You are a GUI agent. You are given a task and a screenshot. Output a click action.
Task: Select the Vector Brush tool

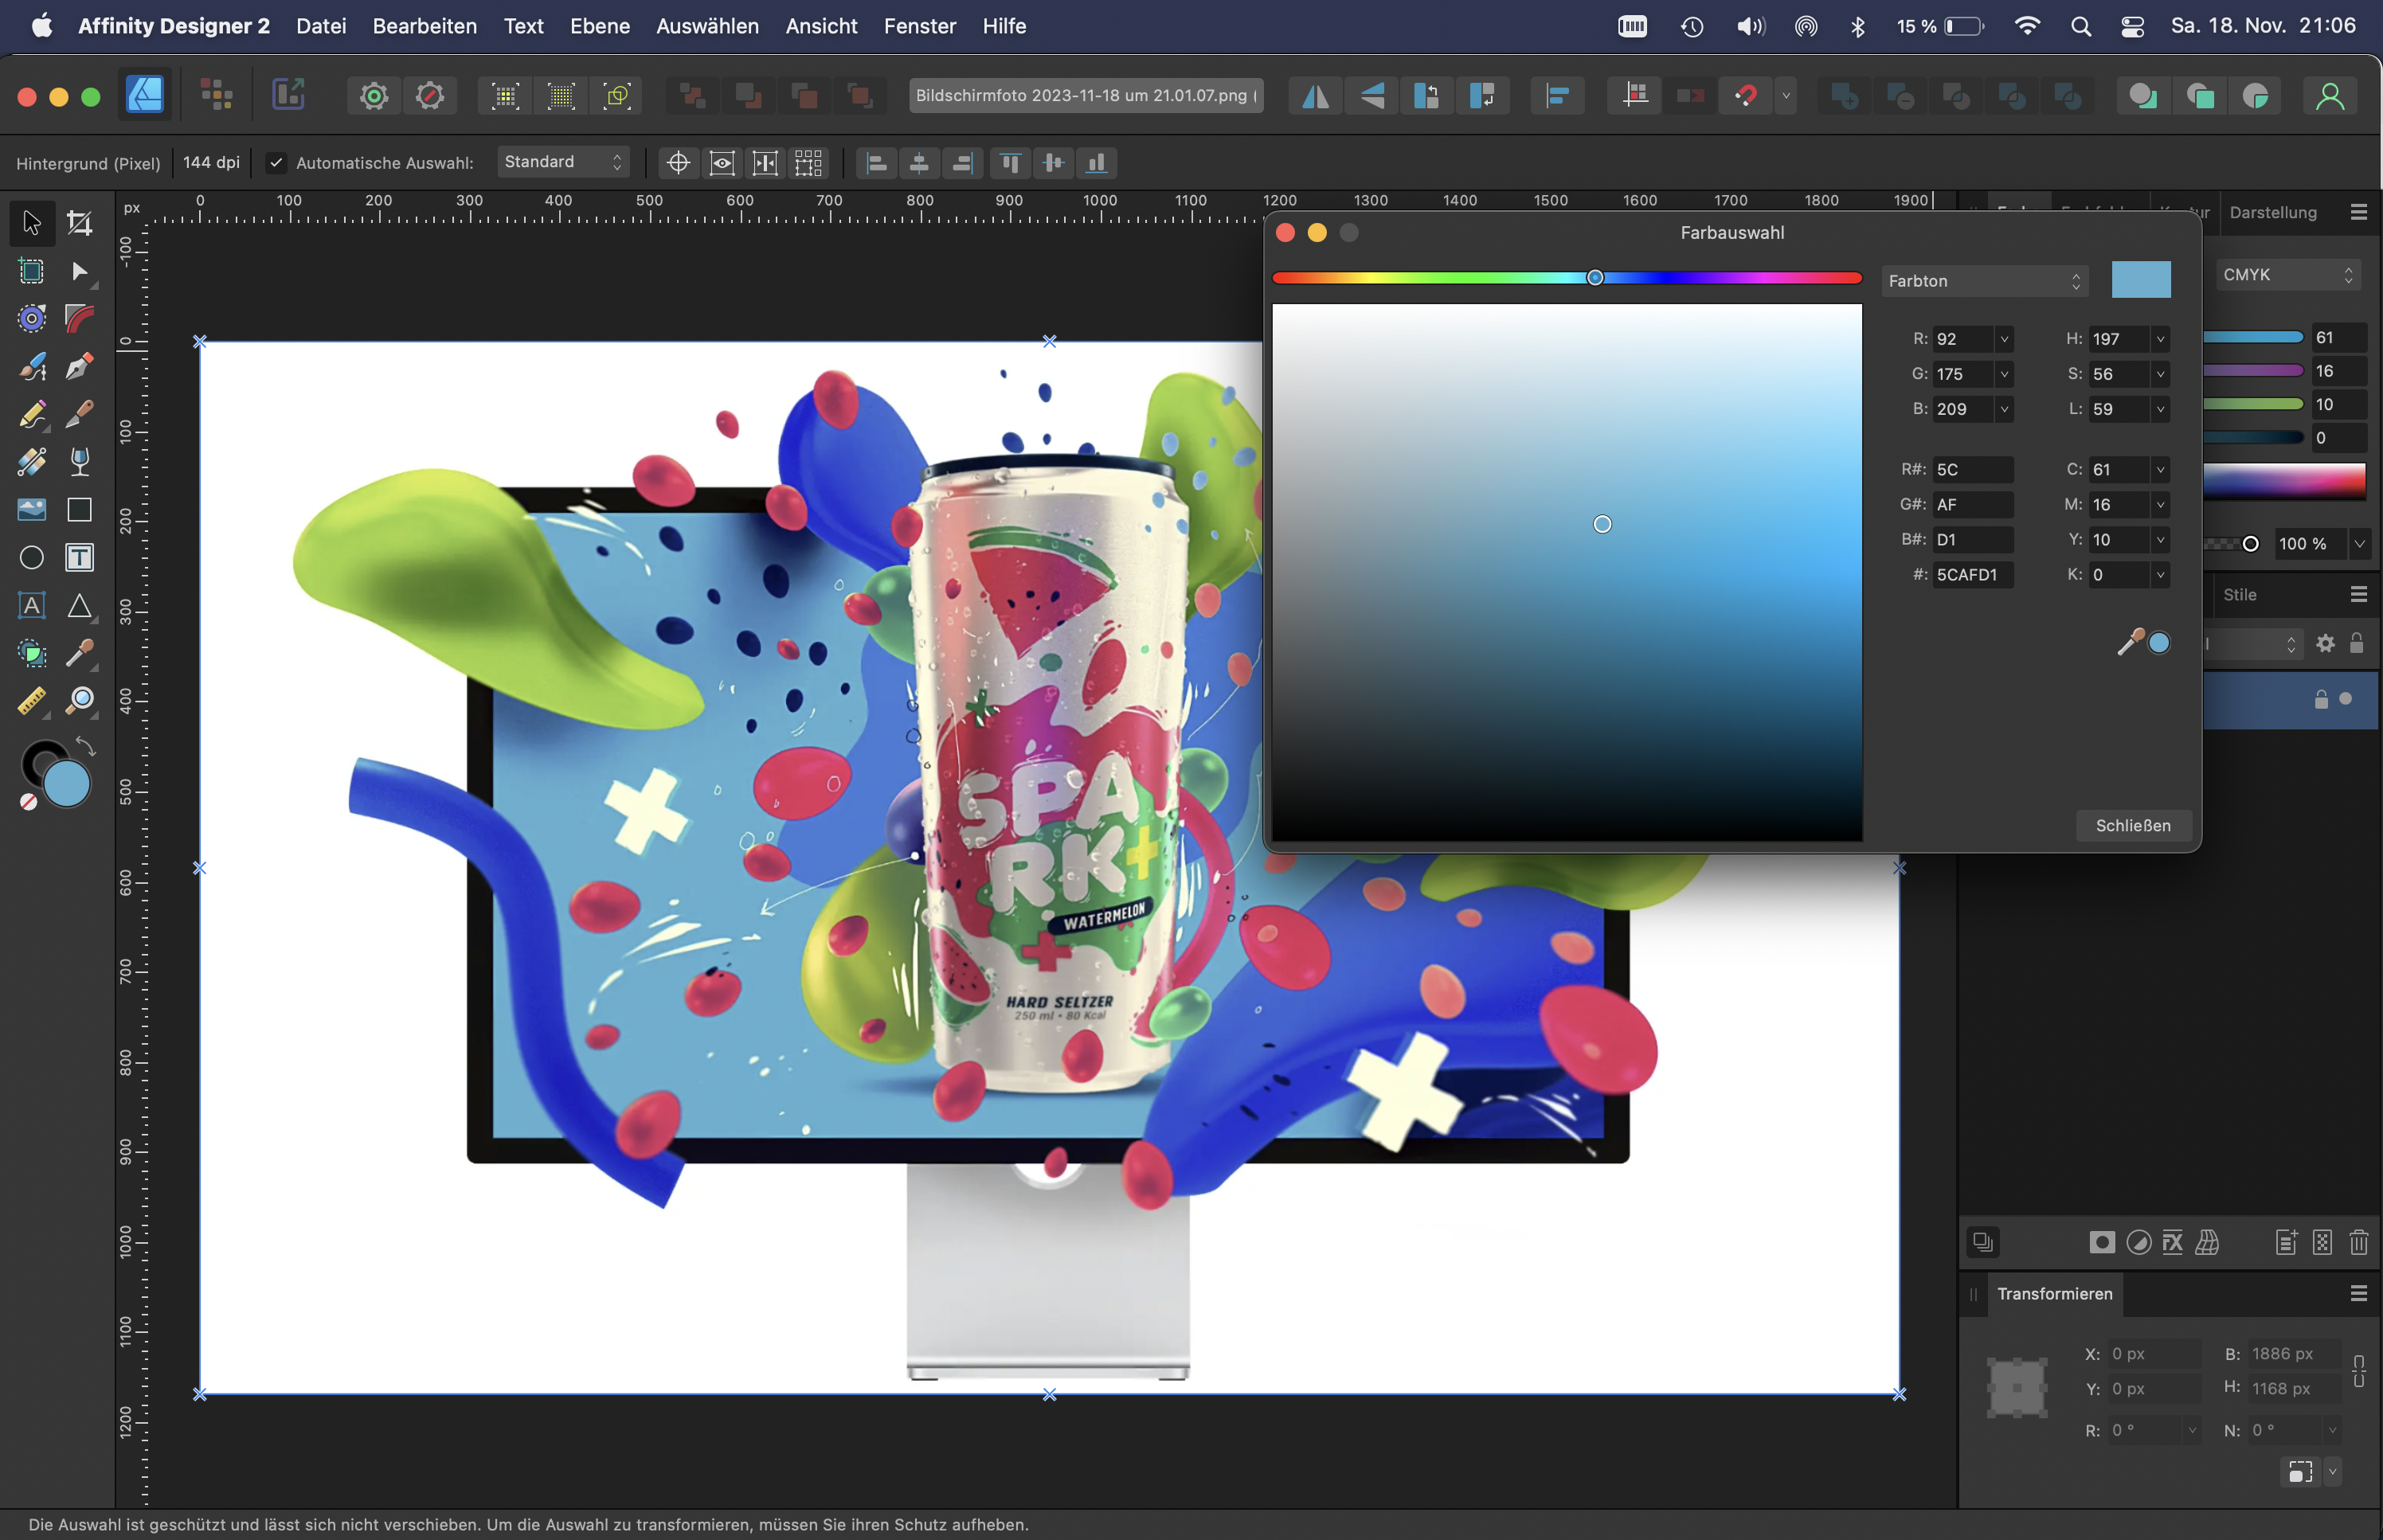click(32, 366)
